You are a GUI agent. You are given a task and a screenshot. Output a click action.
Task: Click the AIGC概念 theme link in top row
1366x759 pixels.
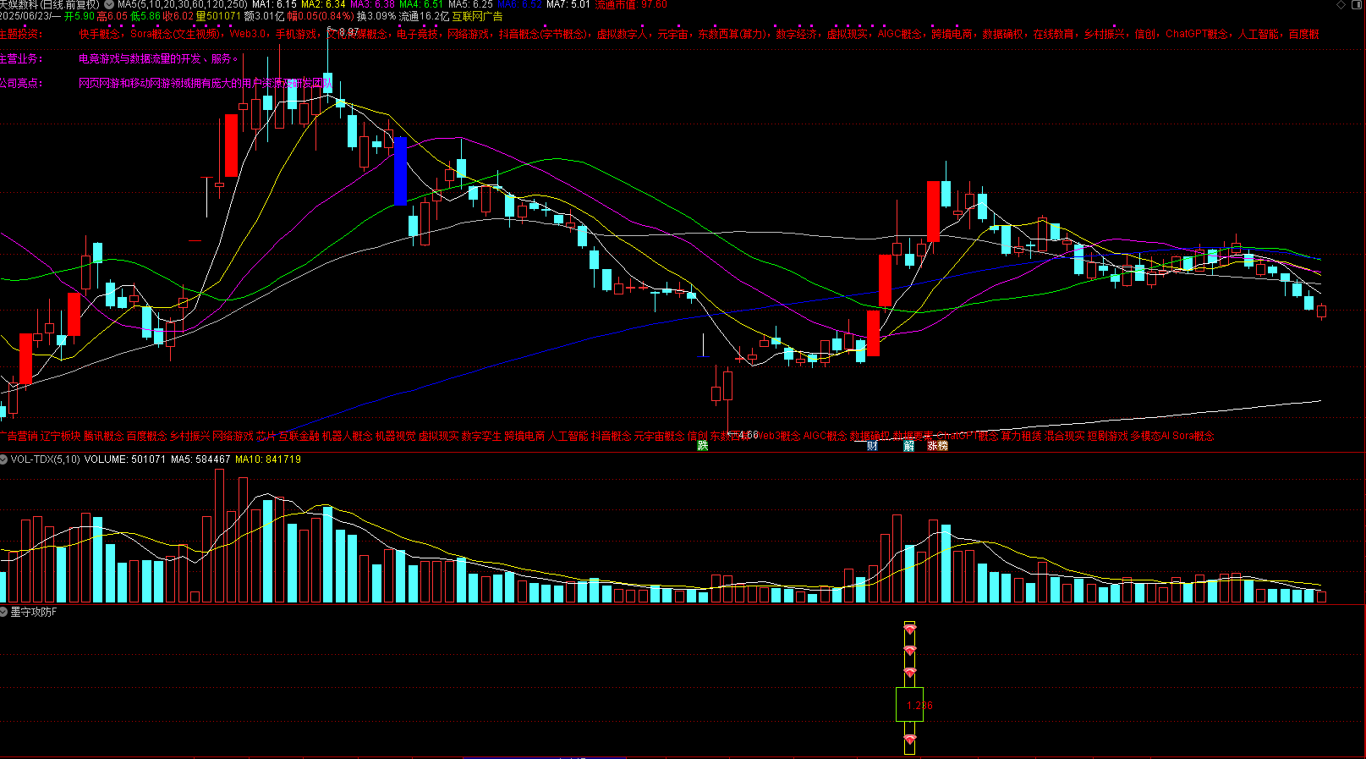coord(900,35)
